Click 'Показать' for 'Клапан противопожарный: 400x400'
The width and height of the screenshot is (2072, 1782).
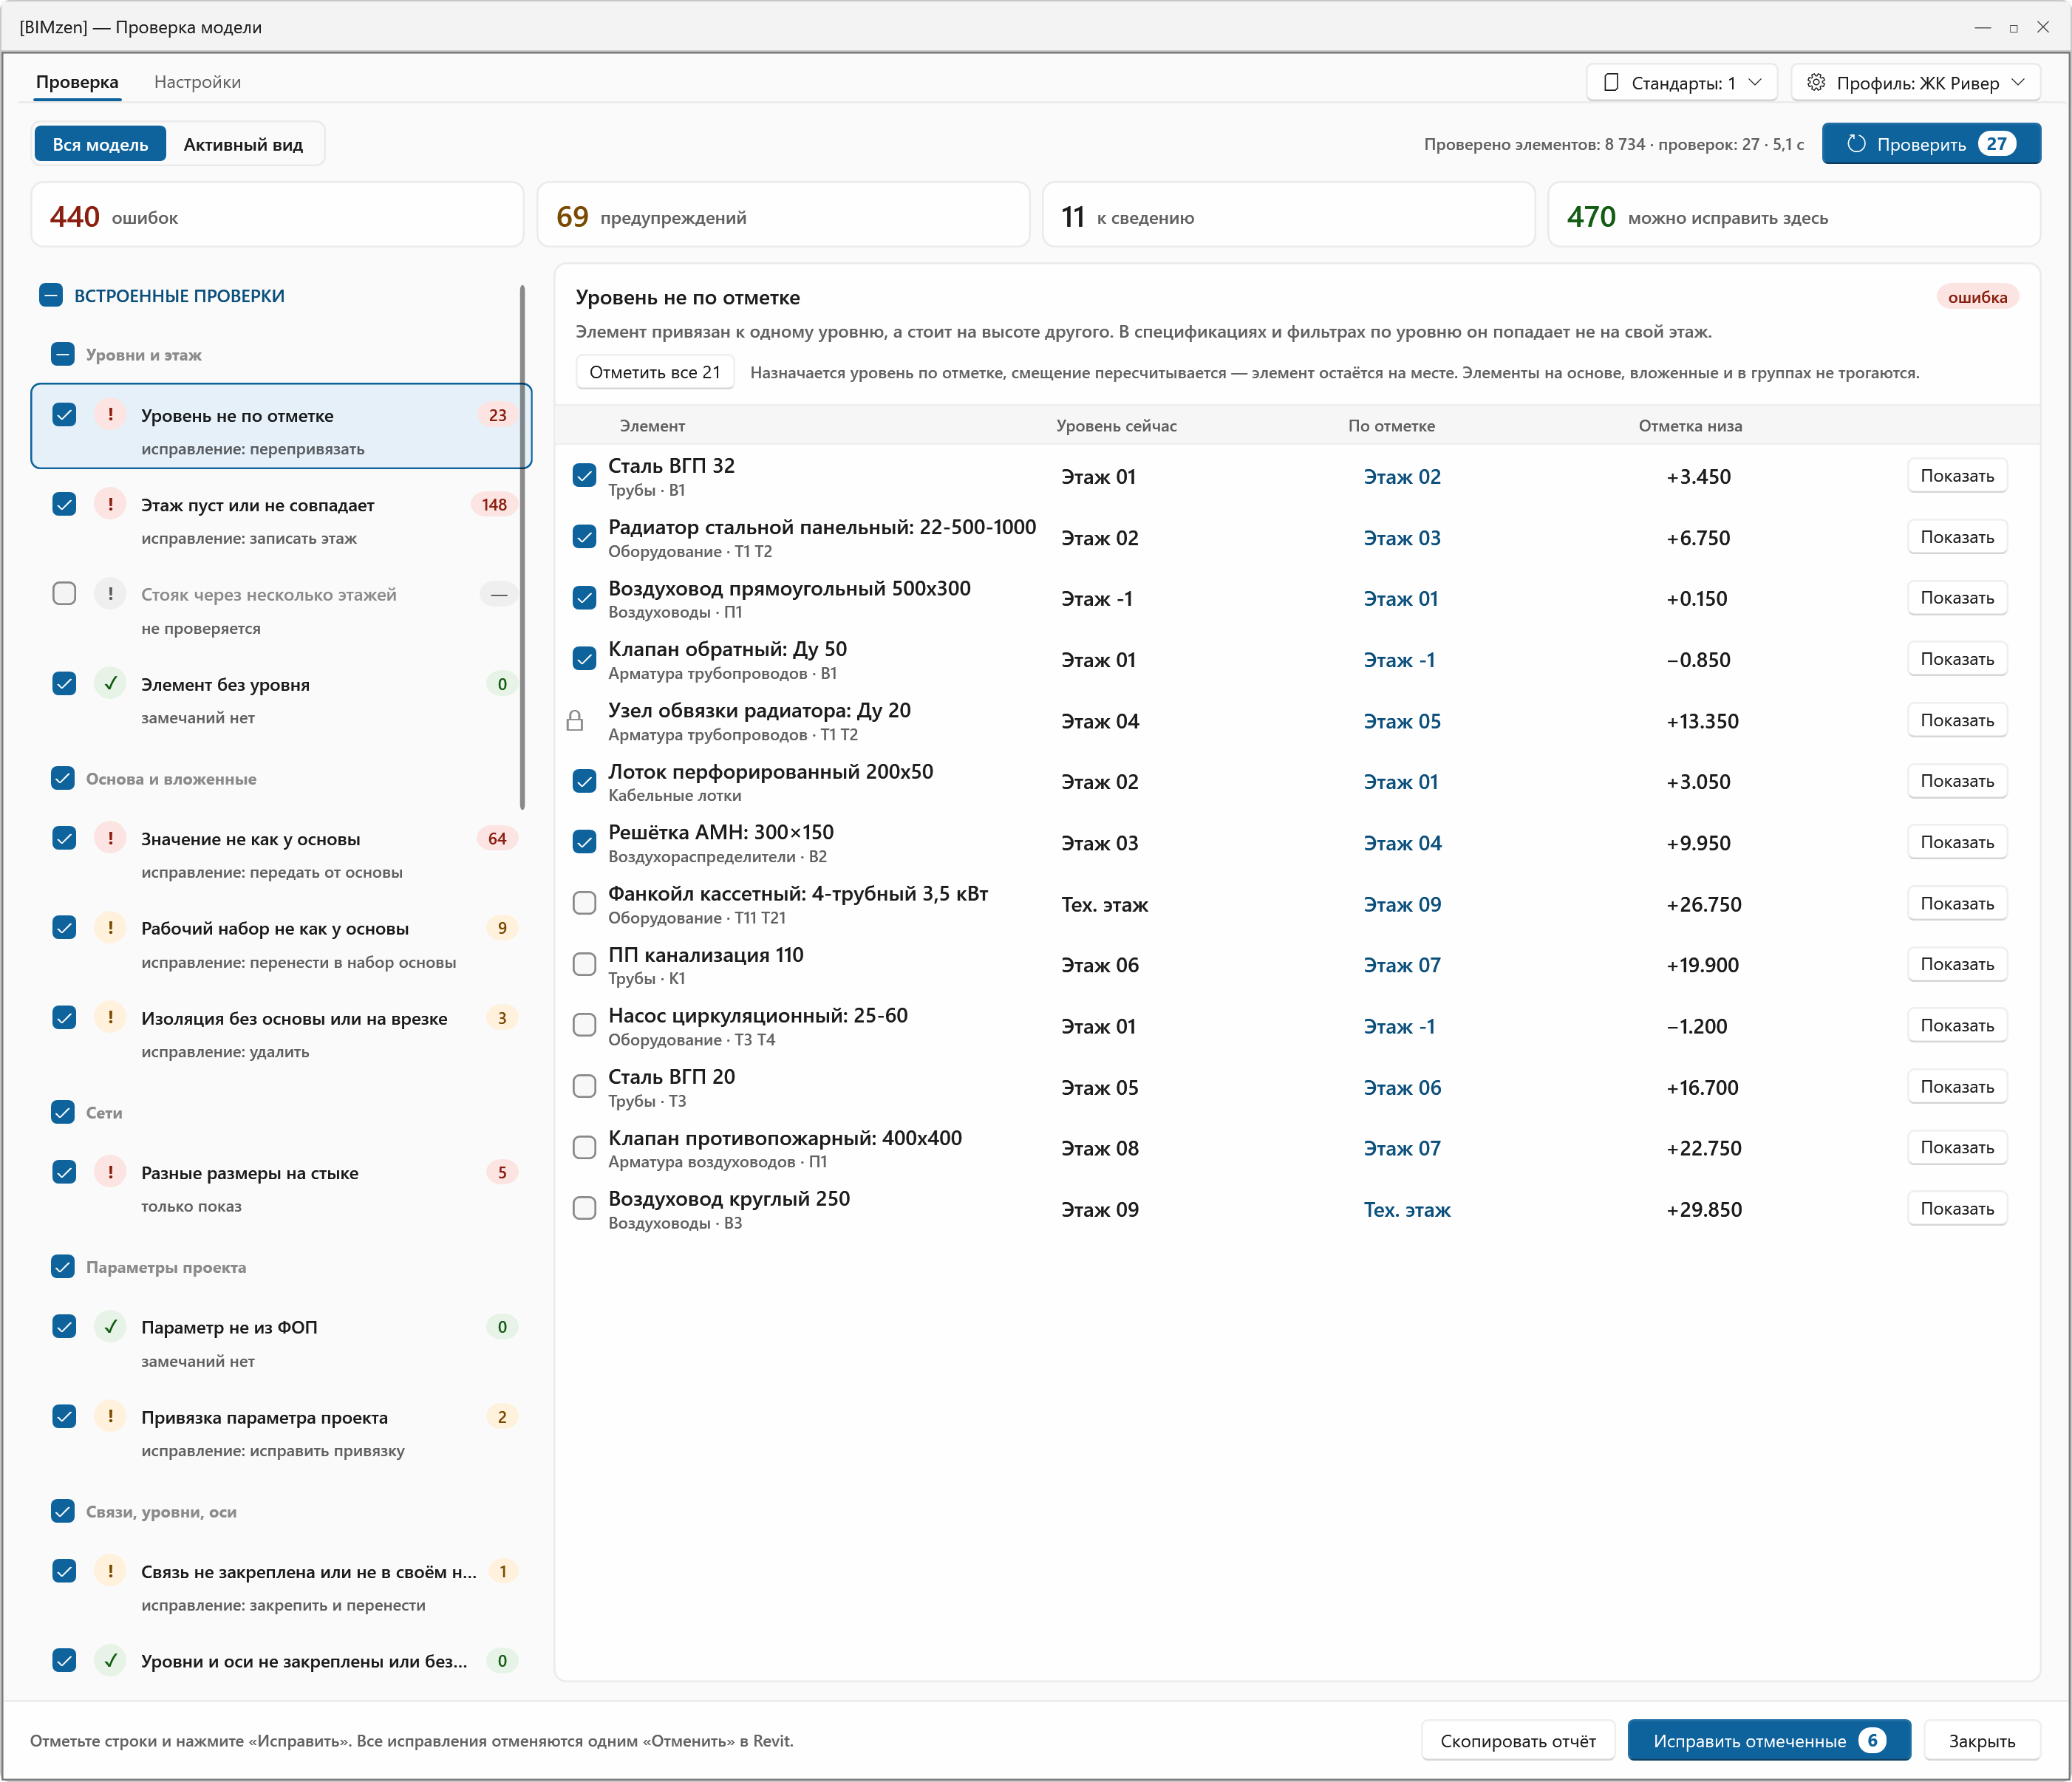pos(1956,1147)
